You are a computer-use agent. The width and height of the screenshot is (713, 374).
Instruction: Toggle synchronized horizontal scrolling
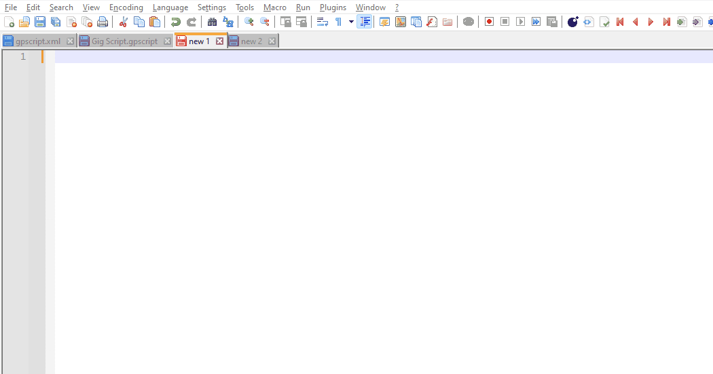click(301, 22)
